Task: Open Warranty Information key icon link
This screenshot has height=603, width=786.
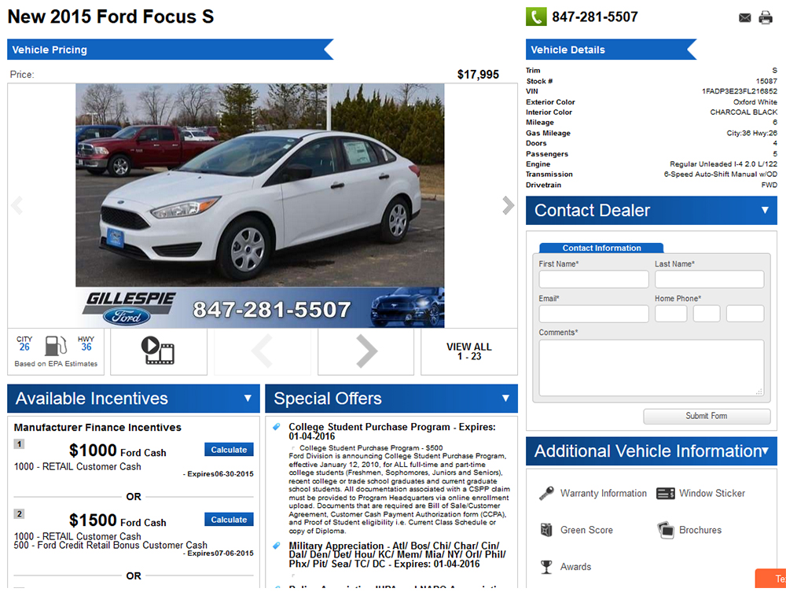Action: (593, 493)
